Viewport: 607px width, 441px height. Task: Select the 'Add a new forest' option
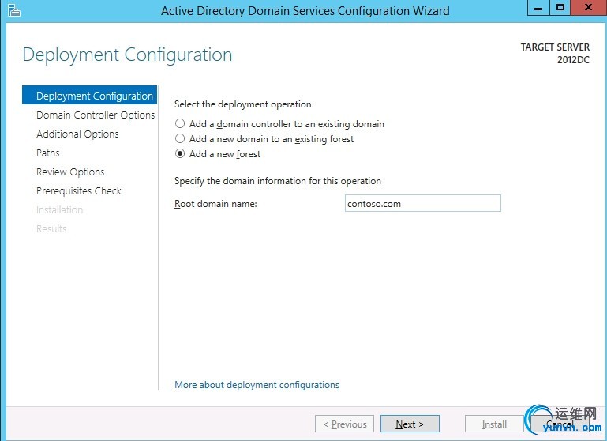coord(181,154)
